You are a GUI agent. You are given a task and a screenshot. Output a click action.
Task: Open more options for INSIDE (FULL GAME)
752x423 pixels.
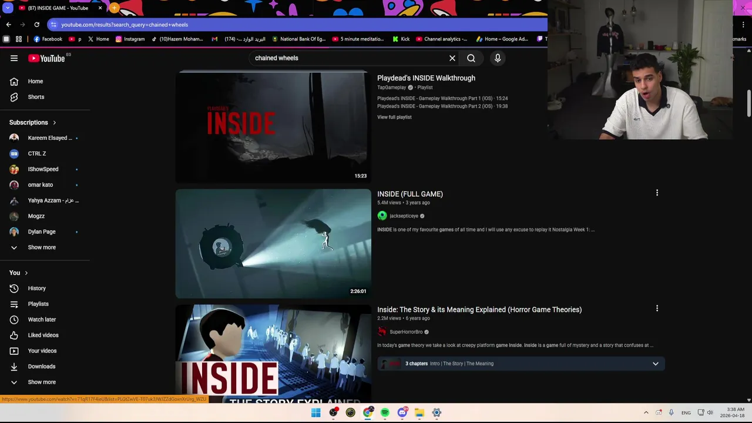(x=657, y=193)
